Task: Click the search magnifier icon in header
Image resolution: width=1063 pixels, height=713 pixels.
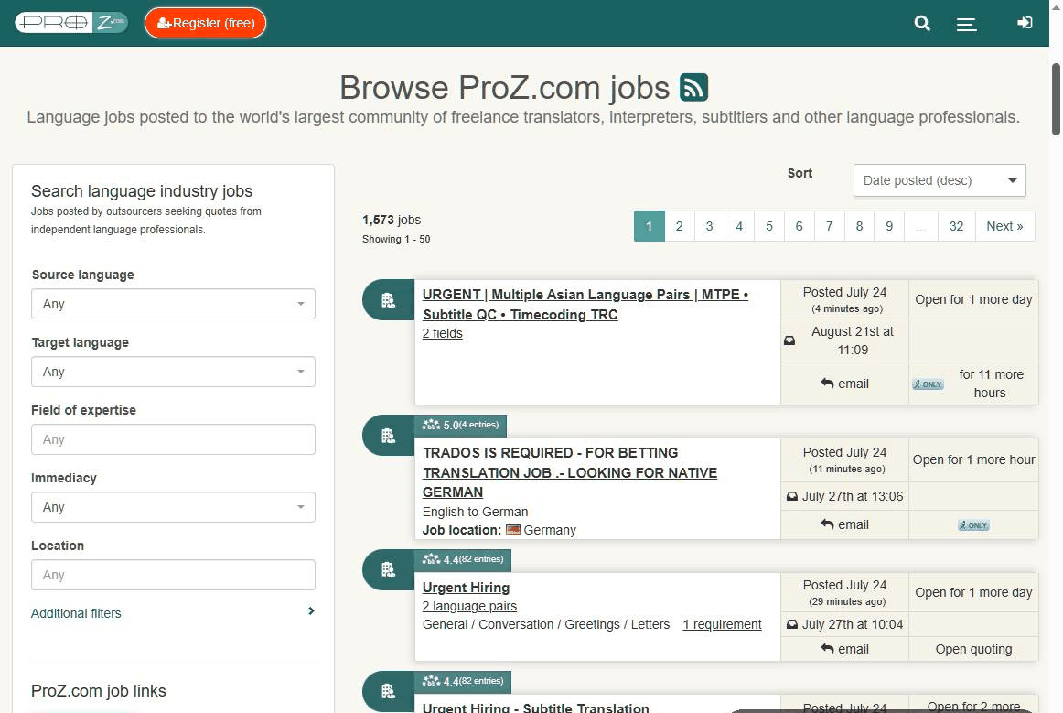Action: click(922, 23)
